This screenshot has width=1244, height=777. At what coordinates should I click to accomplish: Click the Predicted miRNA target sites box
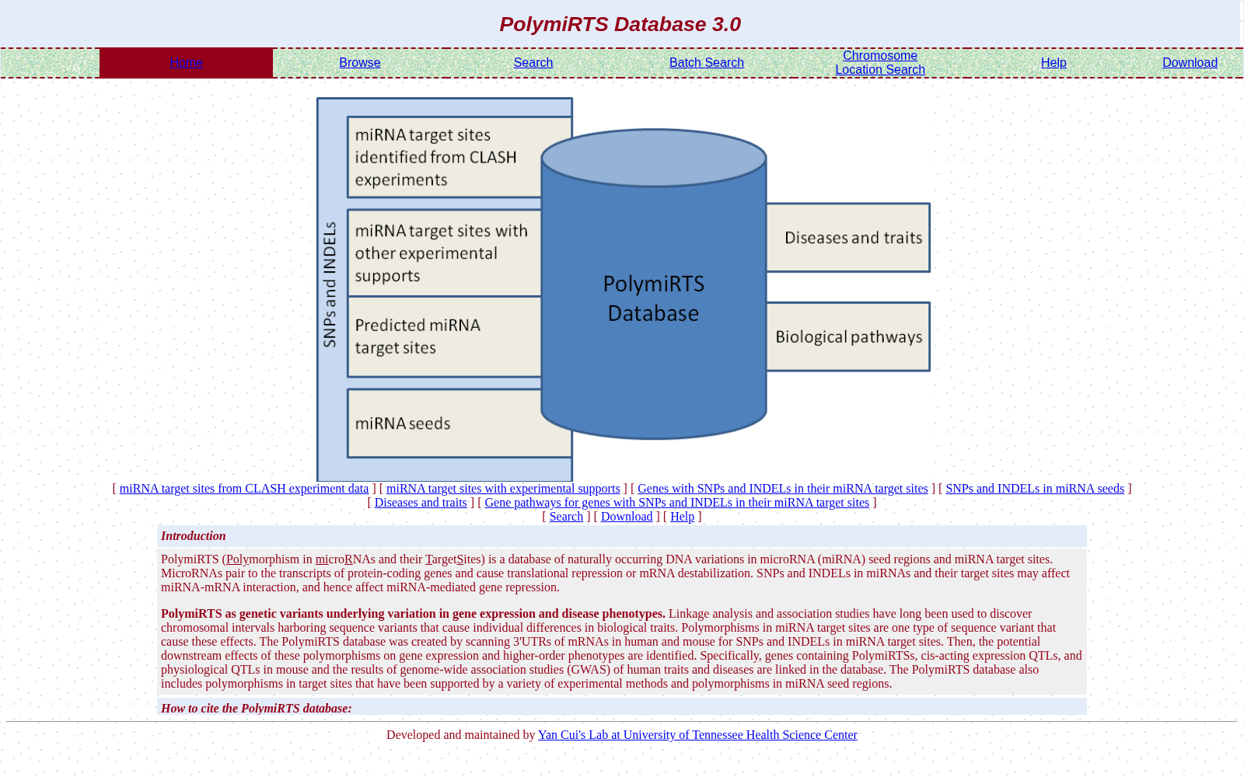444,336
